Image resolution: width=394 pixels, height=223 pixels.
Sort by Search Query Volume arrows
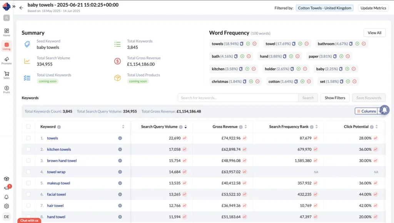coord(186,127)
